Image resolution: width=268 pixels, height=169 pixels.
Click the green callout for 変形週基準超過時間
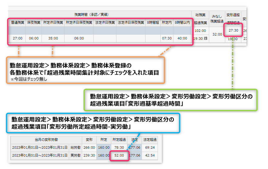[170, 100]
